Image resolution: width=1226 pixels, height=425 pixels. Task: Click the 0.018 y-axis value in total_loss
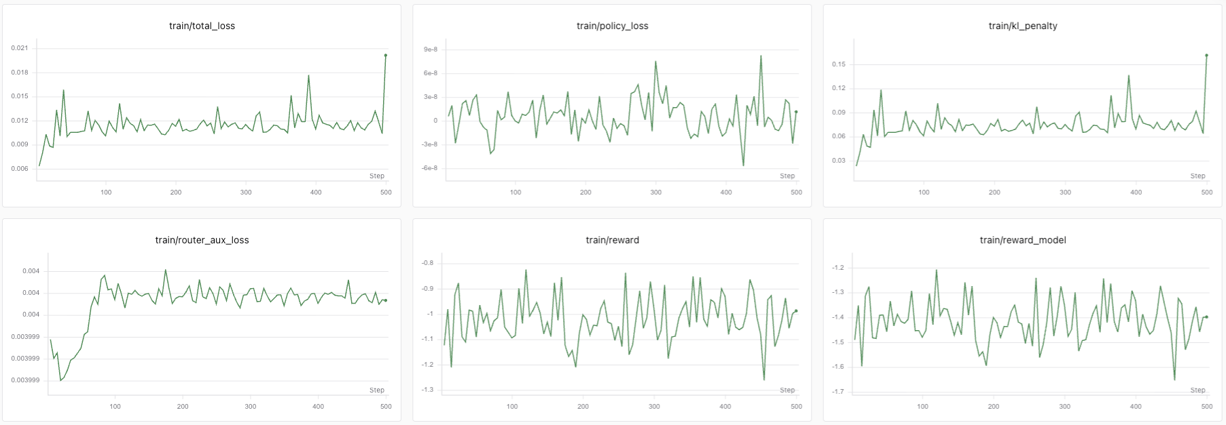point(20,73)
